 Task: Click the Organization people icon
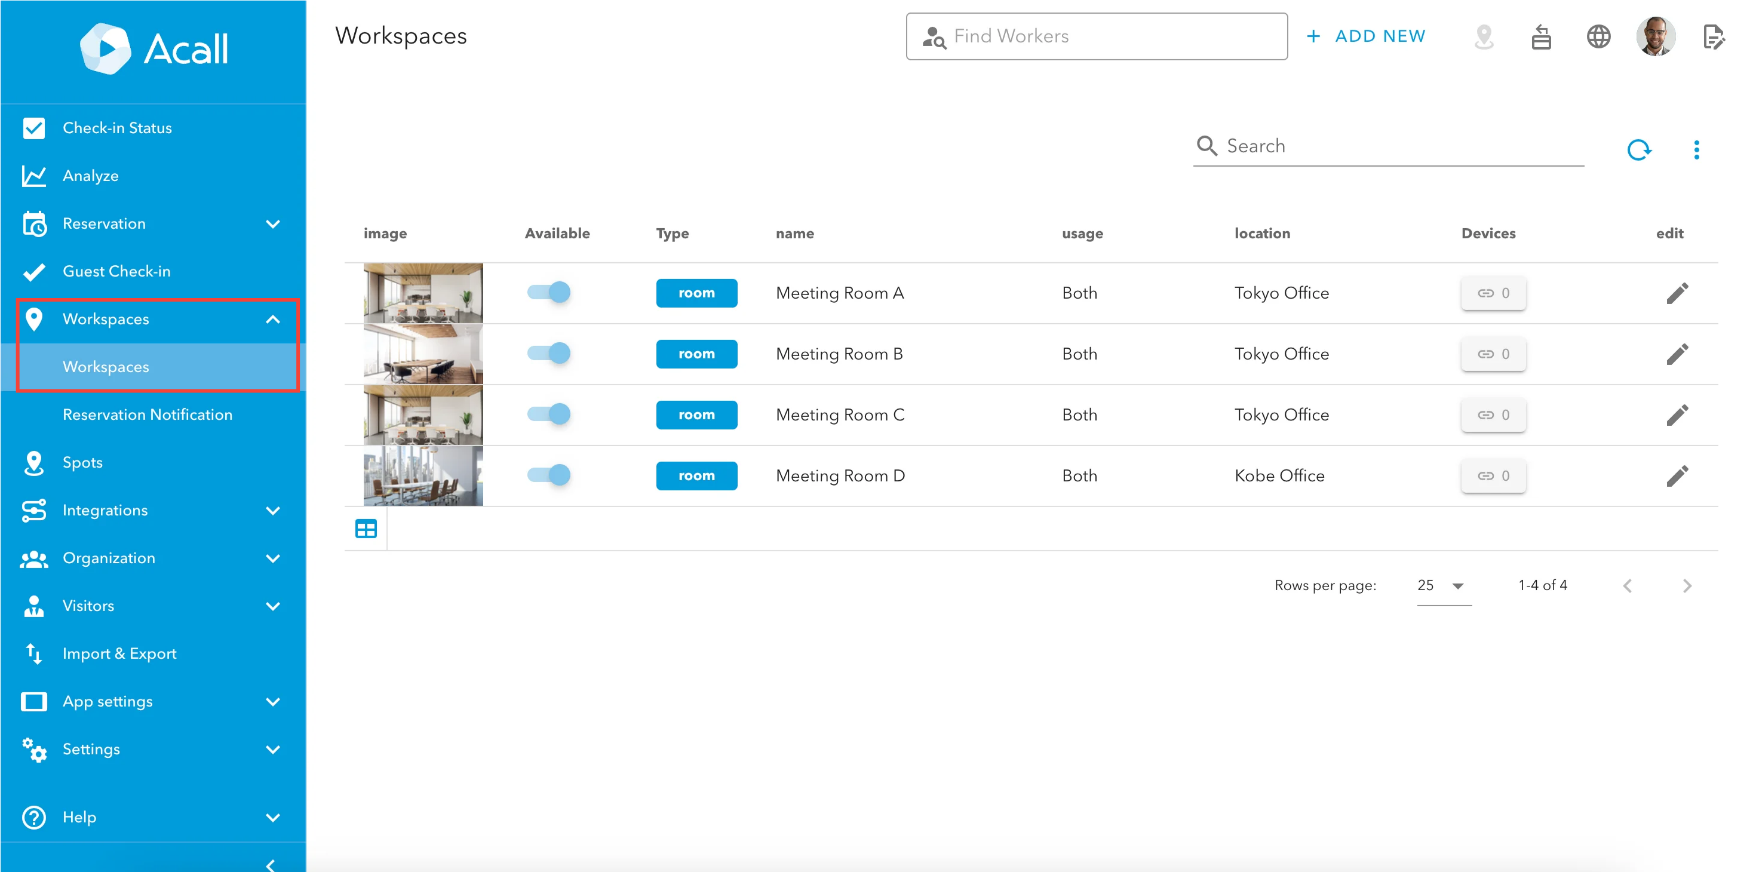[34, 559]
